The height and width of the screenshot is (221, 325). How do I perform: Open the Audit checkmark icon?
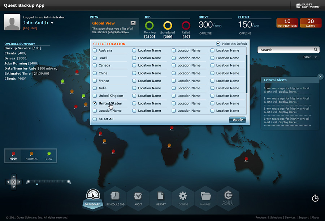pos(138,198)
